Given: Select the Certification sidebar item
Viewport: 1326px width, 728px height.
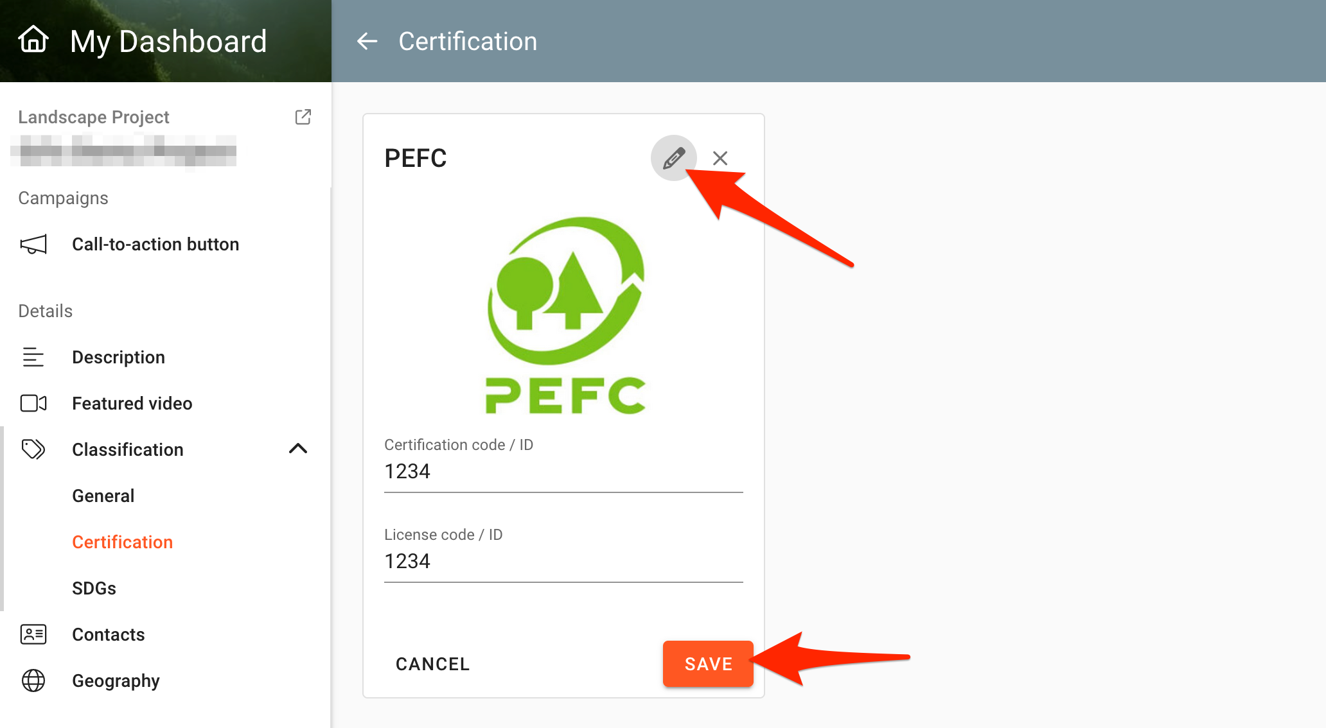Looking at the screenshot, I should pyautogui.click(x=122, y=542).
